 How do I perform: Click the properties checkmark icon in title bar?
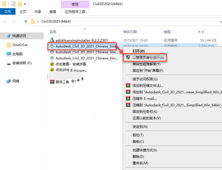14,4
